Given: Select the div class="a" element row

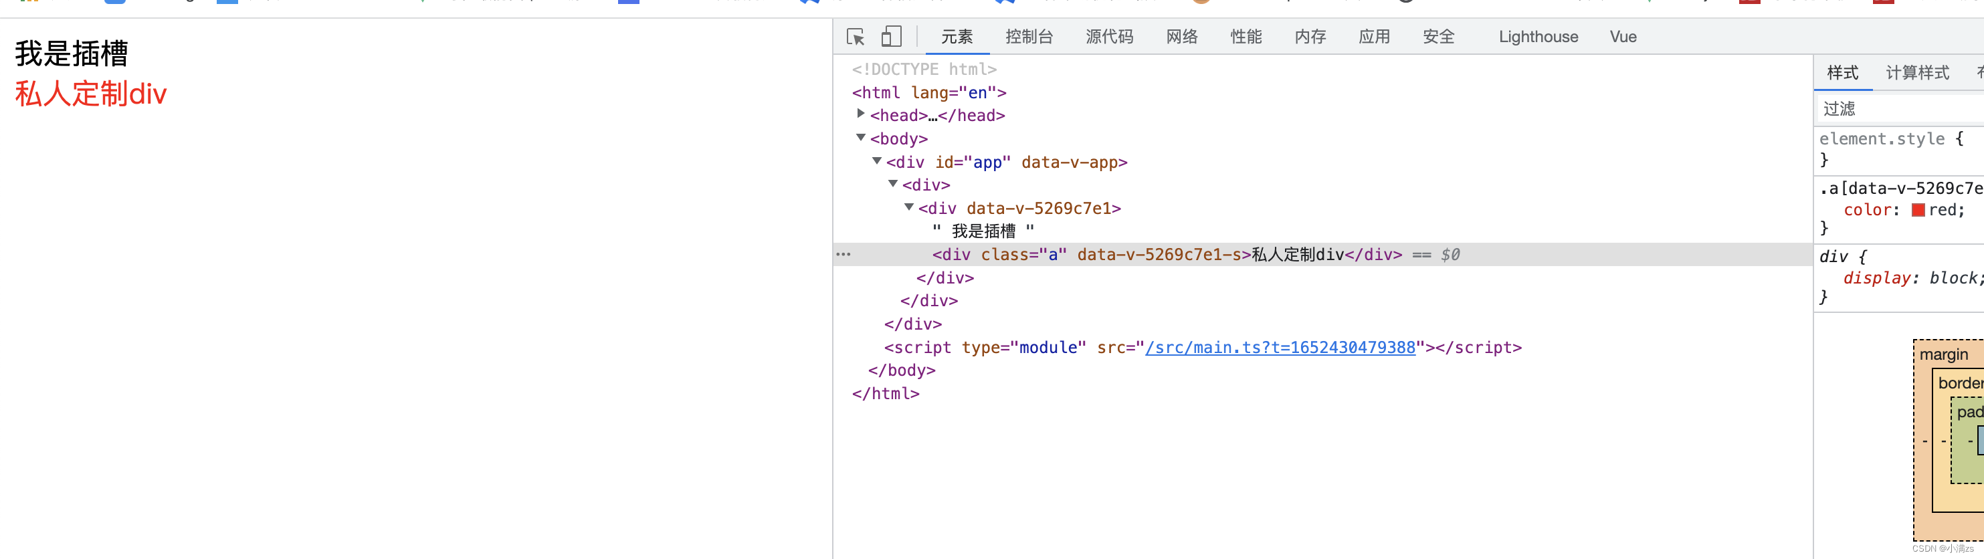Looking at the screenshot, I should pyautogui.click(x=1323, y=255).
